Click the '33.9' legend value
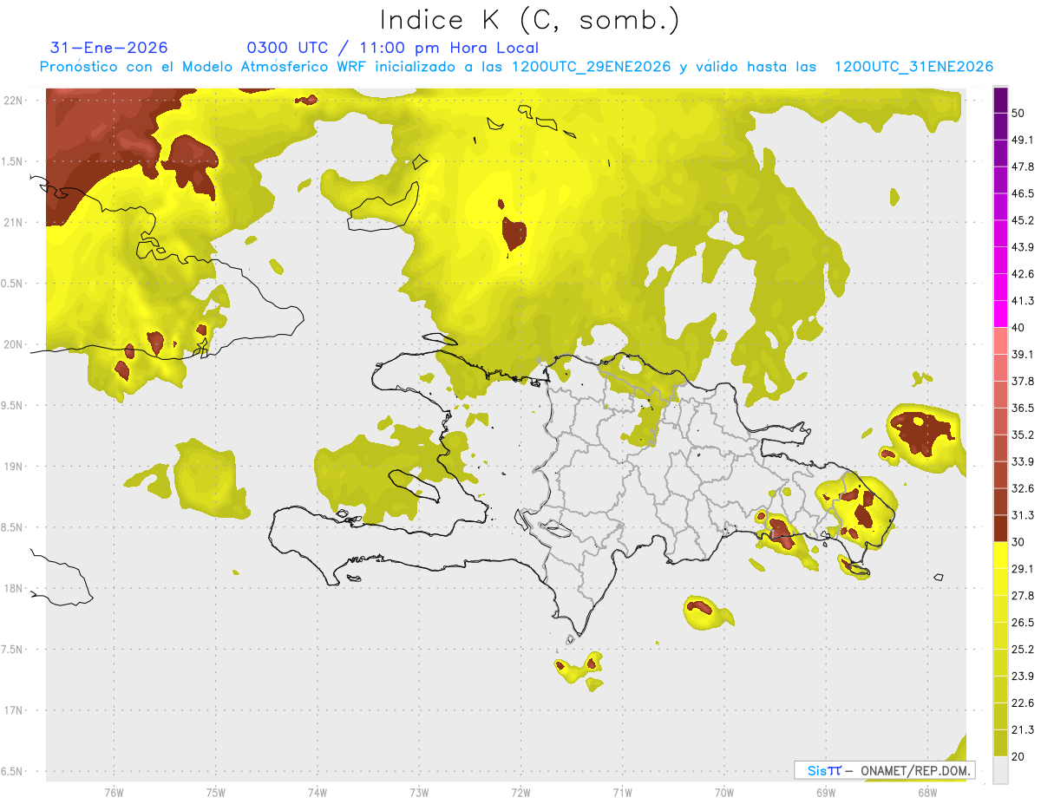 (1023, 461)
